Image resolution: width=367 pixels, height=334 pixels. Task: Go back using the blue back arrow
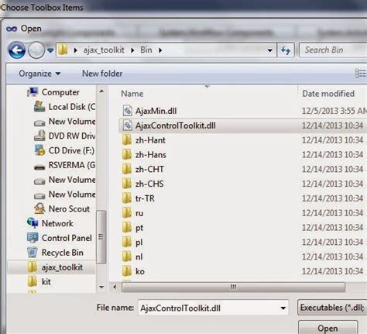point(17,50)
